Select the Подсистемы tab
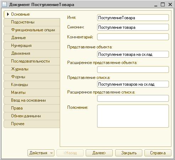The image size is (175, 160). click(32, 22)
